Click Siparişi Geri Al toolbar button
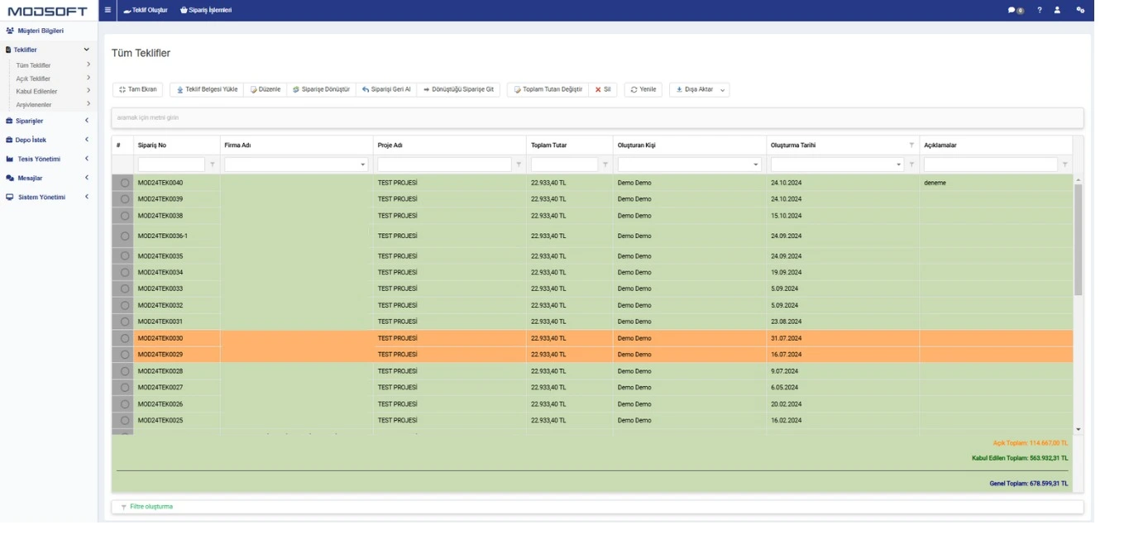1129x544 pixels. pos(386,89)
